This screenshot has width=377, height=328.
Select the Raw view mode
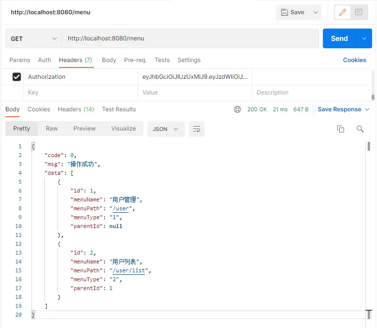(x=52, y=129)
